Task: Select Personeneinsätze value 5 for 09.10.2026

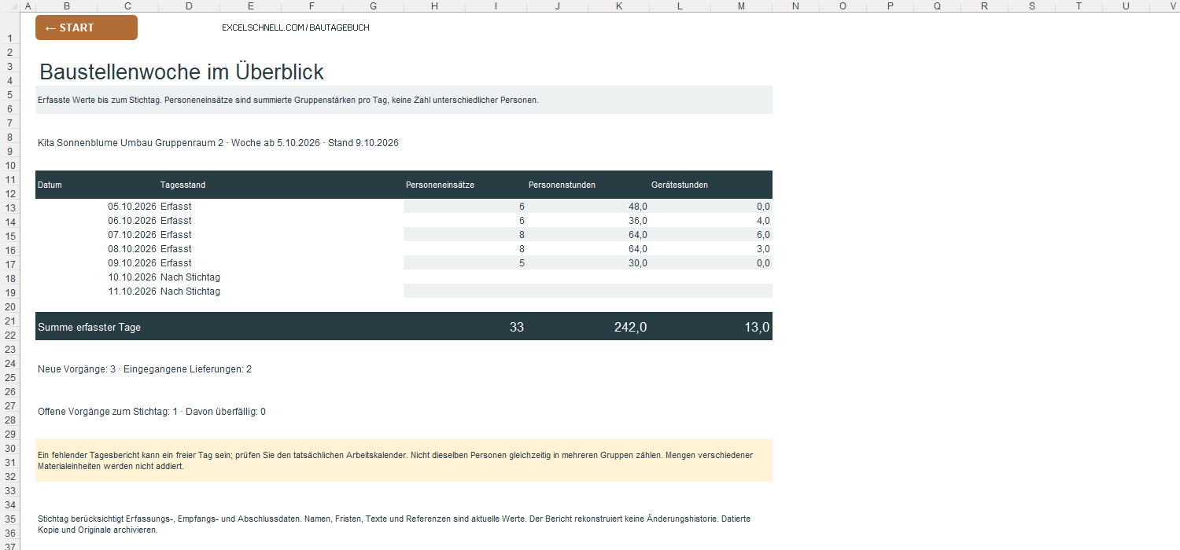Action: point(521,263)
